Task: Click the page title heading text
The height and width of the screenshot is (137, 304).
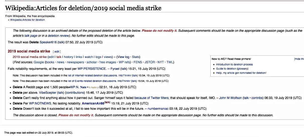Action: click(x=83, y=8)
